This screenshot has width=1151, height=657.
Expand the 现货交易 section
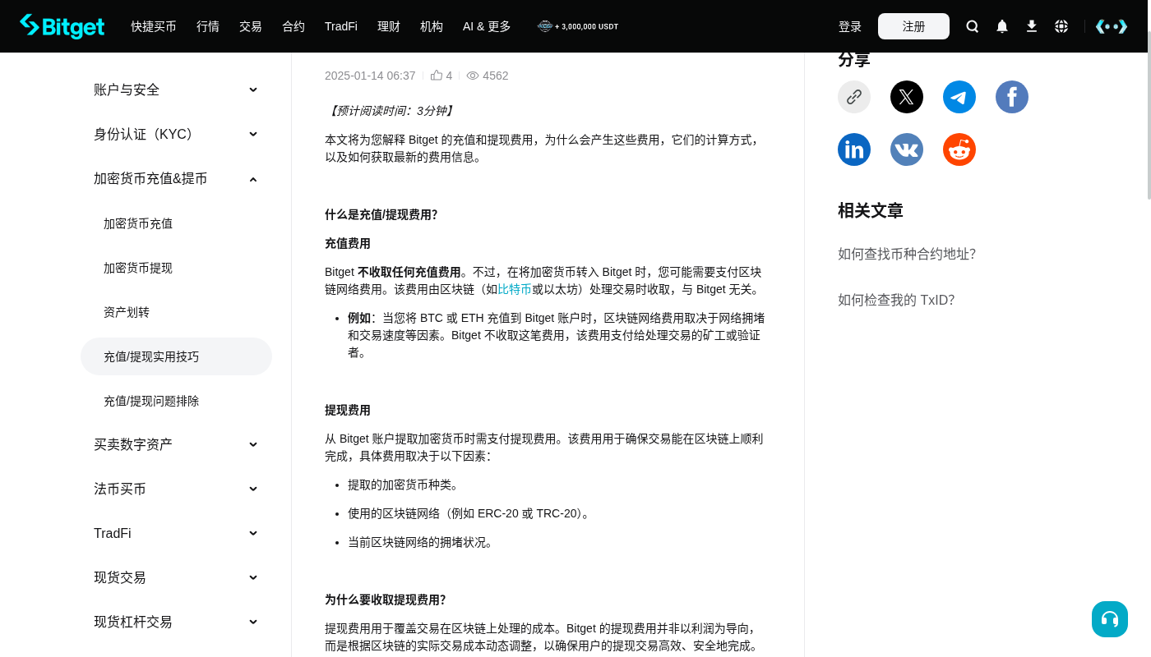(176, 577)
